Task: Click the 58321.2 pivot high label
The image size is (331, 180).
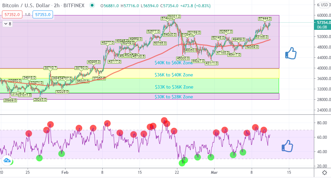Action: coord(174,16)
